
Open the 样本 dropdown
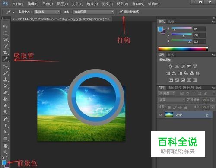[x=93, y=12]
